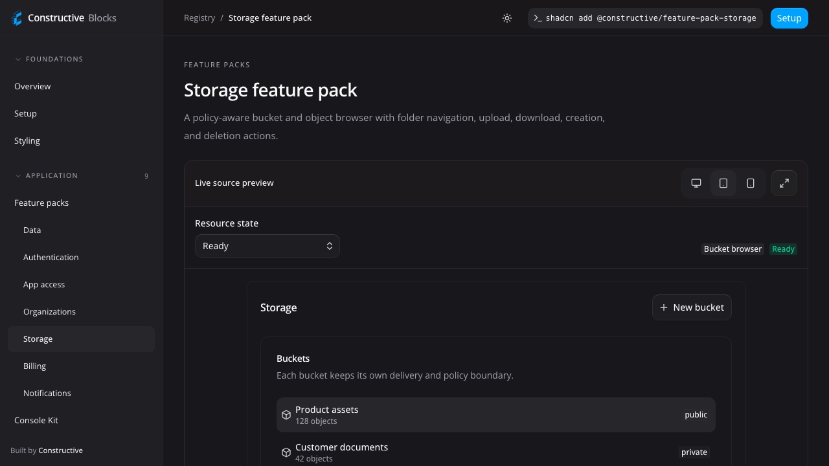
Task: Open the Resource state dropdown
Action: click(x=267, y=246)
